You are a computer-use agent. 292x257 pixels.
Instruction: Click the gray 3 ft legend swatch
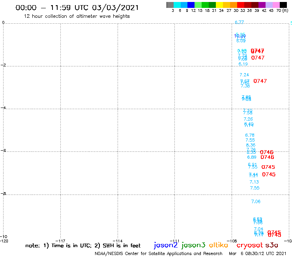pyautogui.click(x=170, y=5)
